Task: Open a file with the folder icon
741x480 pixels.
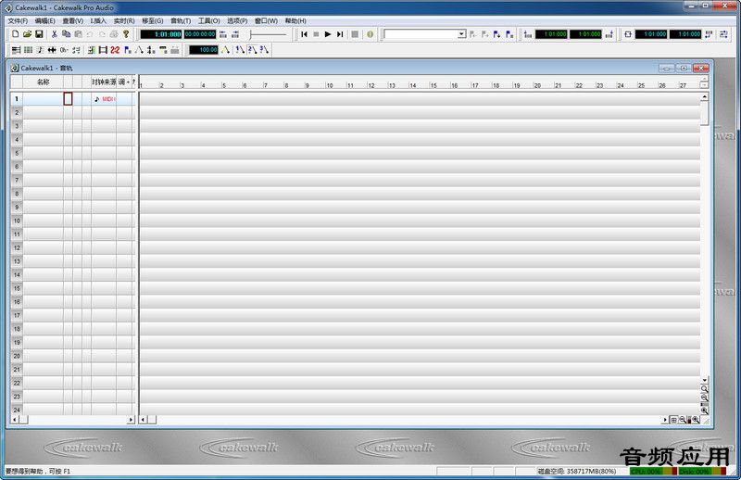Action: click(28, 34)
